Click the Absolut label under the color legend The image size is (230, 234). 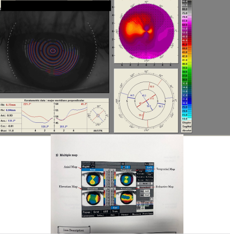coord(187,130)
